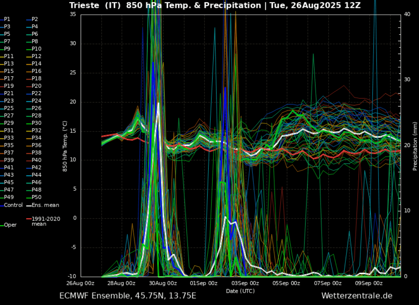The width and height of the screenshot is (419, 305).
Task: Click the P33 legend entry
Action: (x=7, y=138)
